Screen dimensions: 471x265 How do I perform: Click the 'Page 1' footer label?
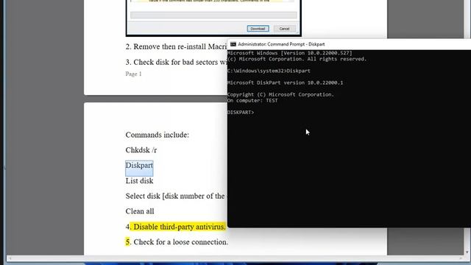(133, 74)
